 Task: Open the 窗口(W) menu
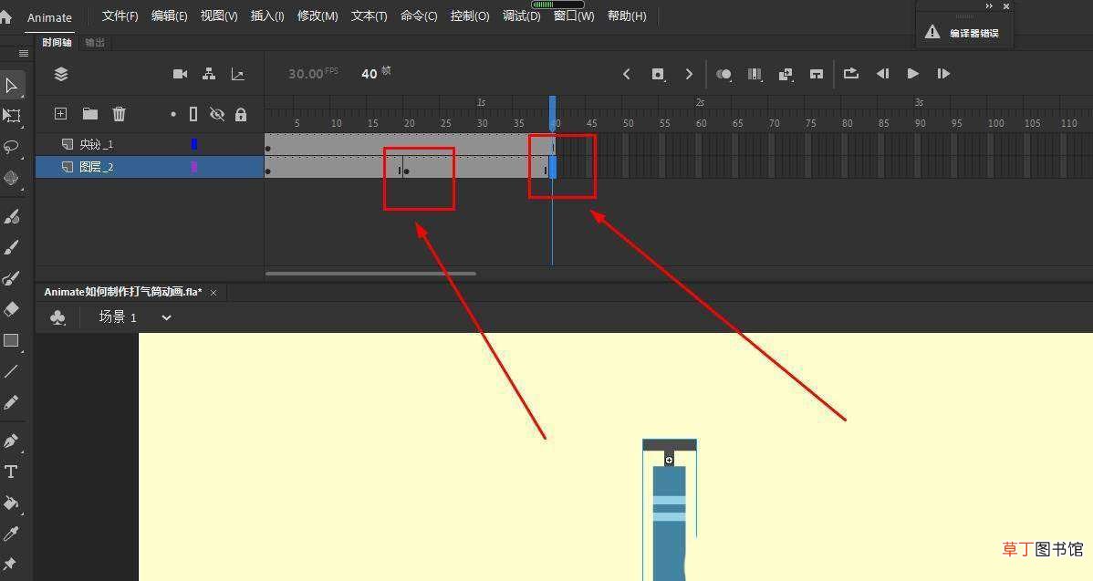(x=574, y=16)
